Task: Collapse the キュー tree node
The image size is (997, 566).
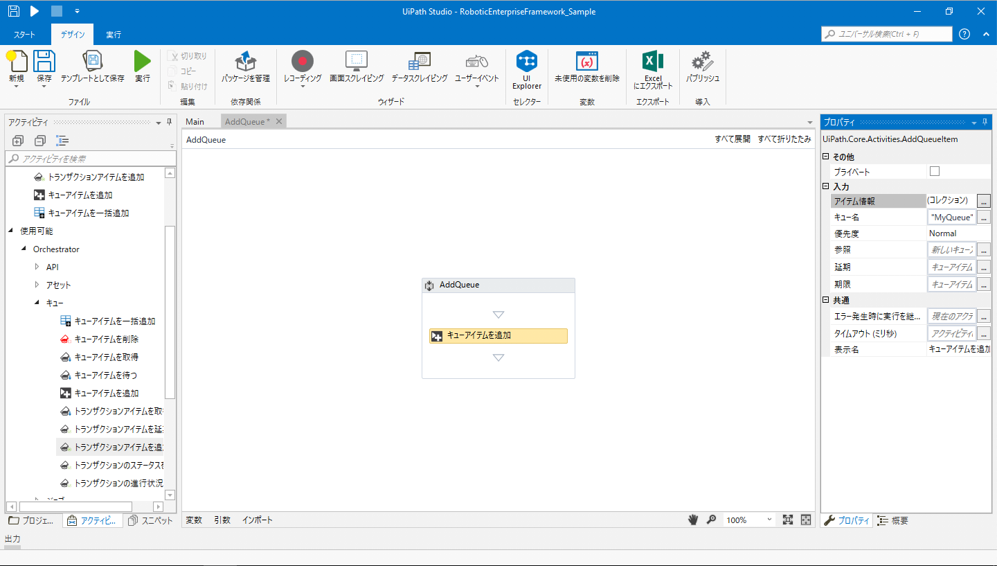Action: (x=37, y=303)
